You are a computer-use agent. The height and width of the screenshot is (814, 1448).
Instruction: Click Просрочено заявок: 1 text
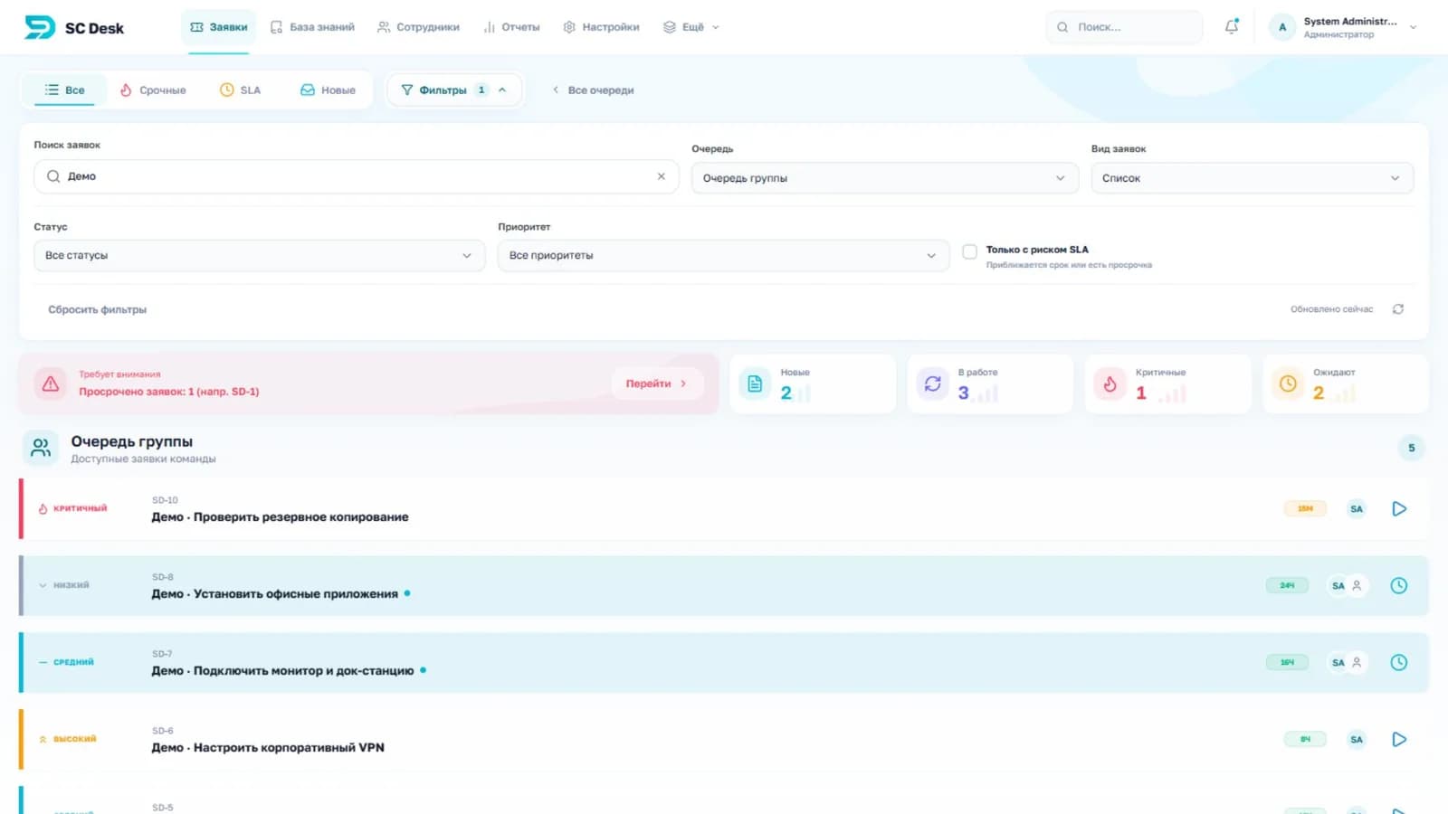(168, 392)
